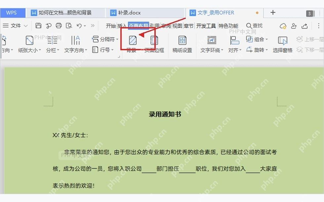Select the 文字_录用OFFER document tab
The height and width of the screenshot is (202, 324).
(224, 13)
